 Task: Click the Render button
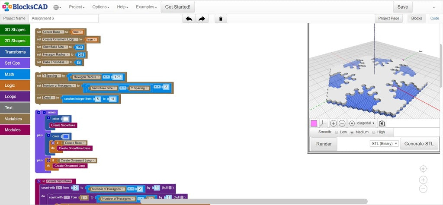[x=324, y=144]
